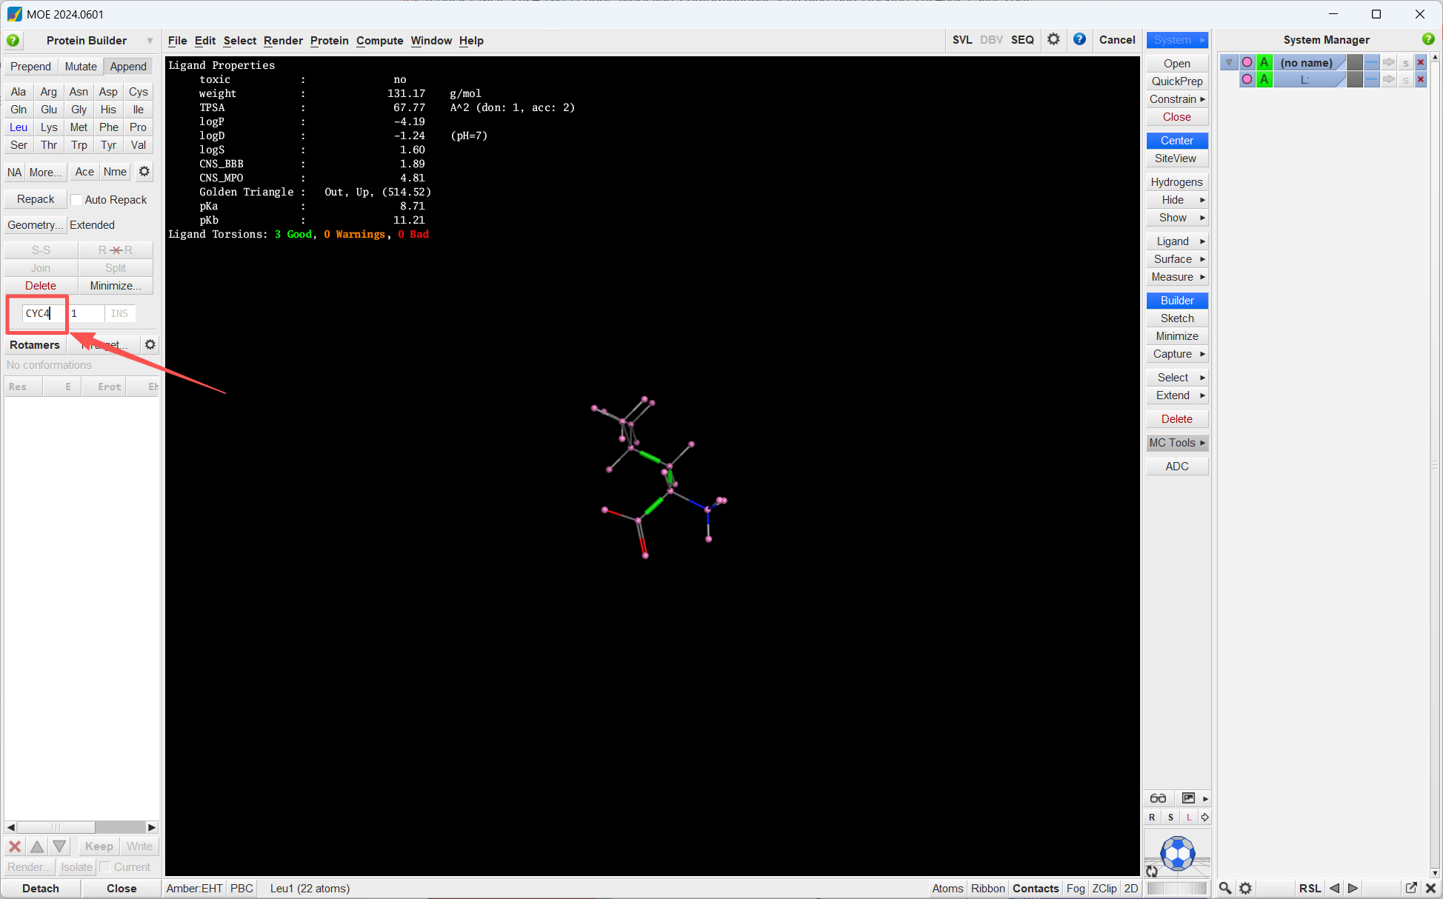Select the Cys residue button
The height and width of the screenshot is (899, 1443).
pyautogui.click(x=139, y=92)
